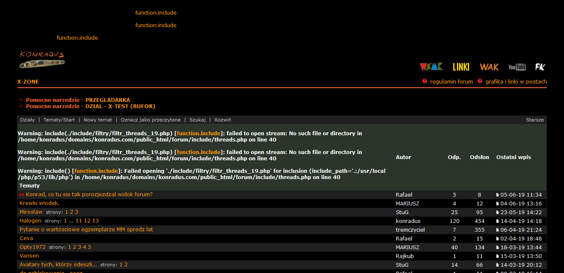The image size is (564, 273).
Task: Click post icon beside 14-04-19 14:18
Action: coord(498,221)
